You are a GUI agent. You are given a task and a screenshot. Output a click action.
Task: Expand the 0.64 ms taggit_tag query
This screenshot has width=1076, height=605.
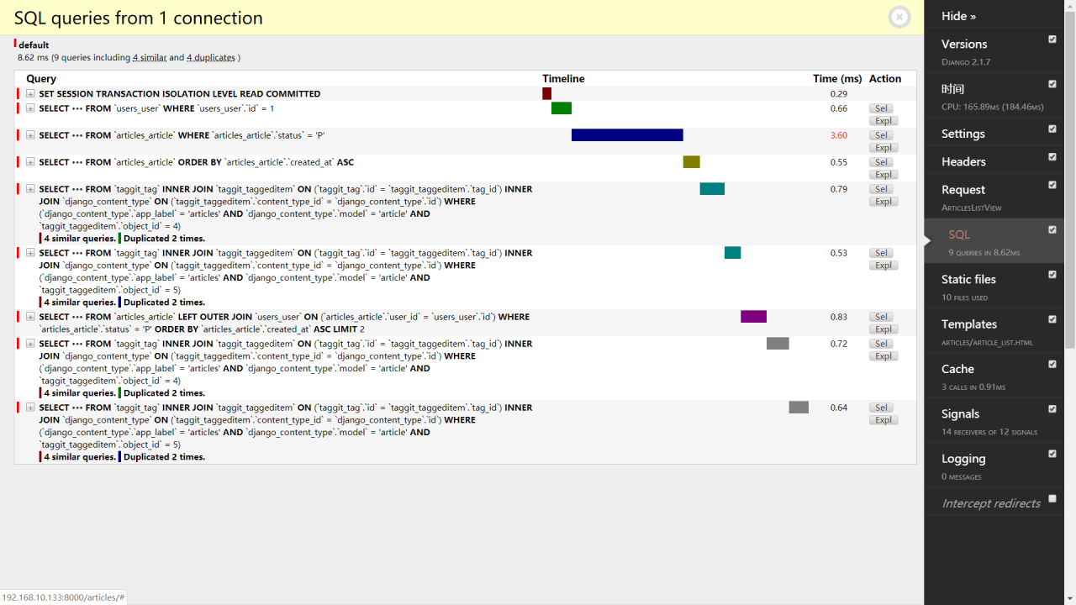pos(30,408)
